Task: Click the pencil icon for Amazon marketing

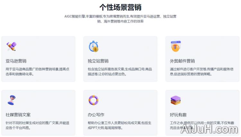Action: pos(11,46)
